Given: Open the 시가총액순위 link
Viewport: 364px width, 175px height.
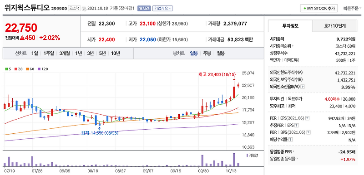Looking at the screenshot, I should pos(282,46).
